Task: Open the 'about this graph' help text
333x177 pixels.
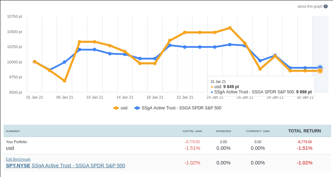Action: pyautogui.click(x=310, y=6)
